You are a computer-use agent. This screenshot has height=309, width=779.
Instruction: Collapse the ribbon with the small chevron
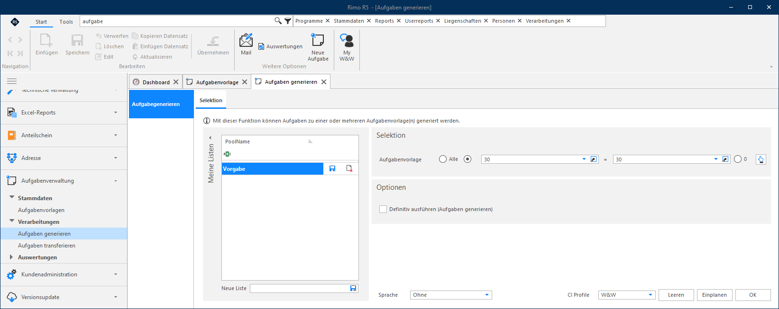[x=771, y=66]
